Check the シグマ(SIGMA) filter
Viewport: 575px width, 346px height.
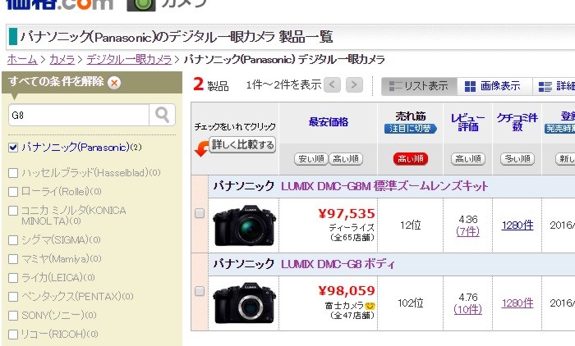(13, 239)
